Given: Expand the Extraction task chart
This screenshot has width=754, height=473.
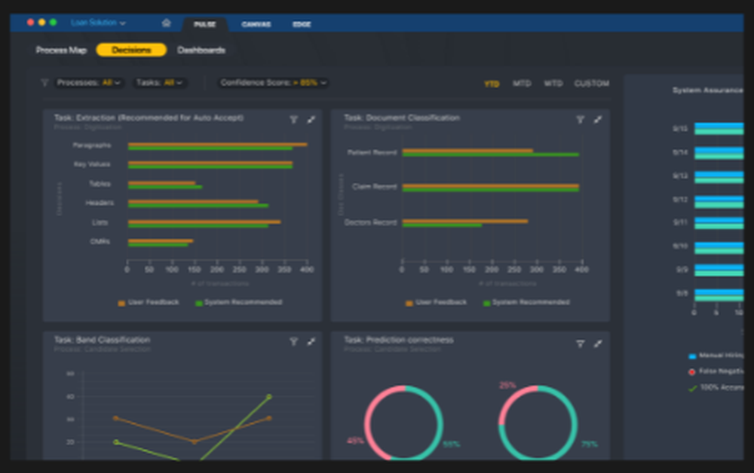Looking at the screenshot, I should click(x=311, y=120).
